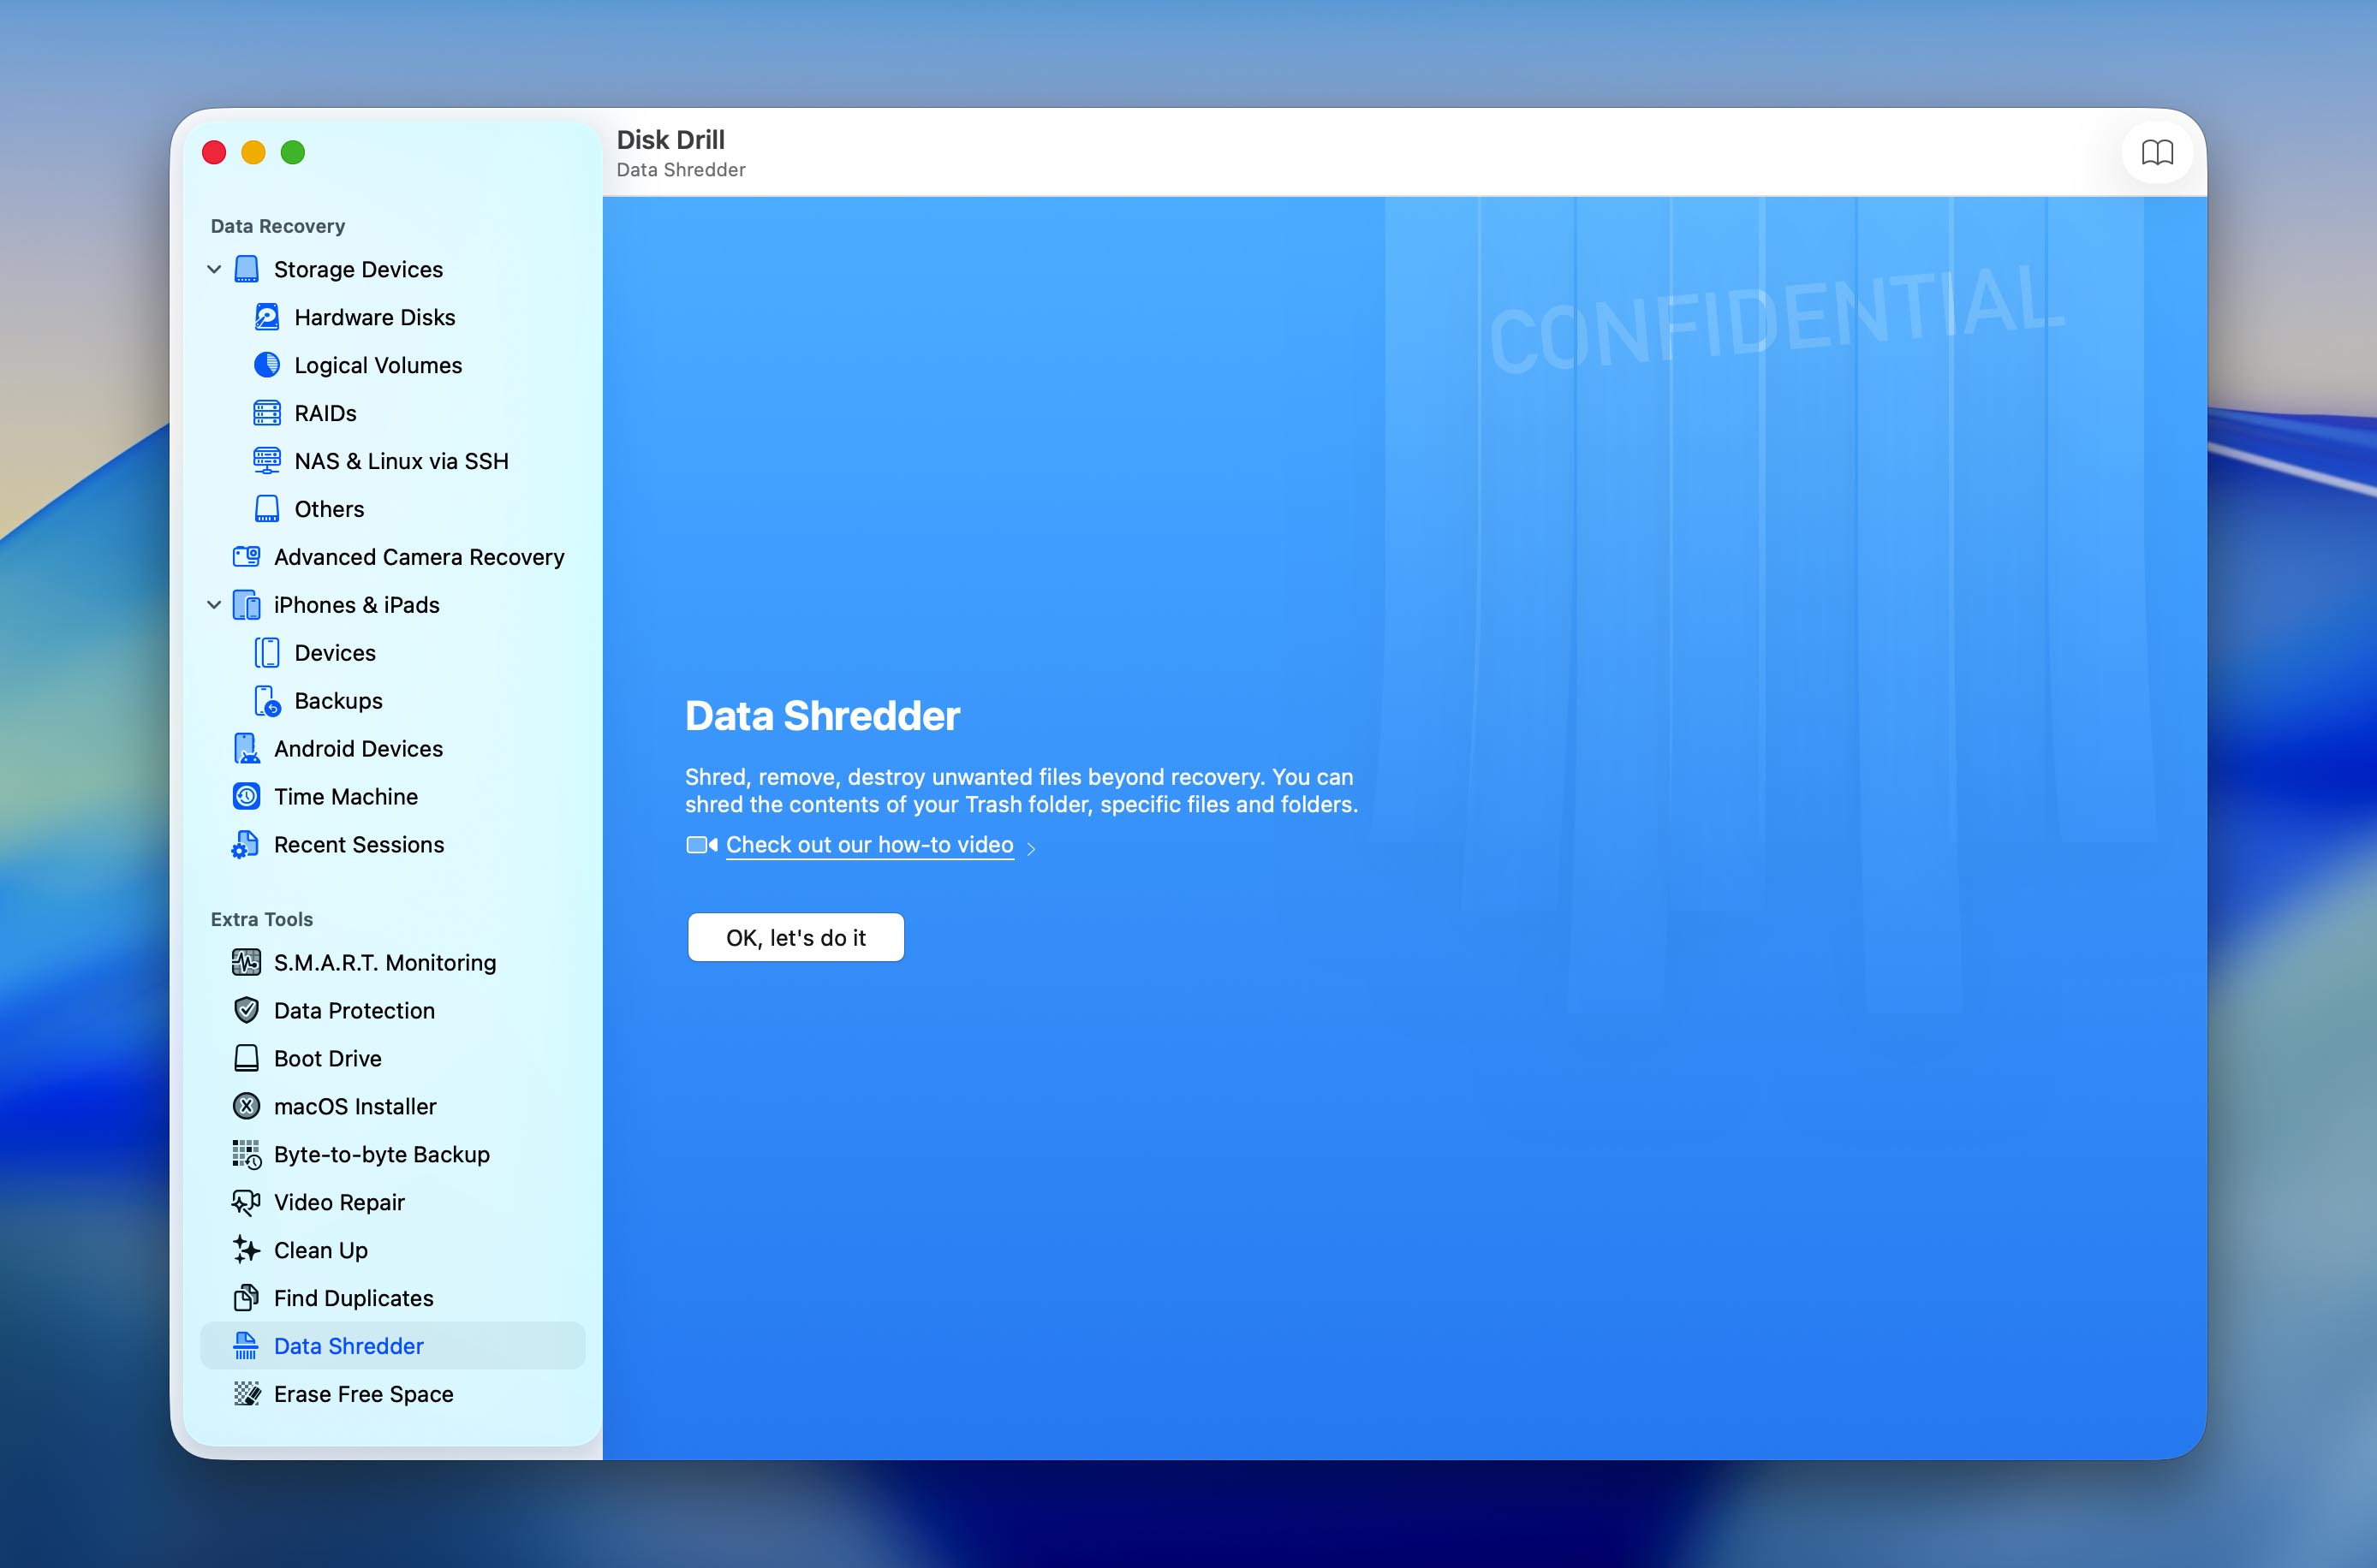
Task: Click the iPhones & iPads label
Action: pos(357,605)
